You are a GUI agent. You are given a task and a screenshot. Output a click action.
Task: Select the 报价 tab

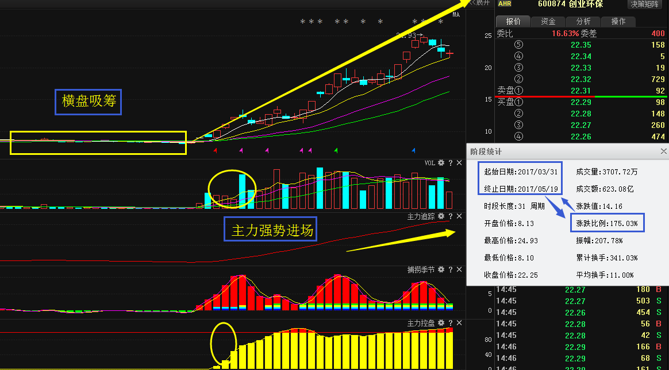pos(513,21)
